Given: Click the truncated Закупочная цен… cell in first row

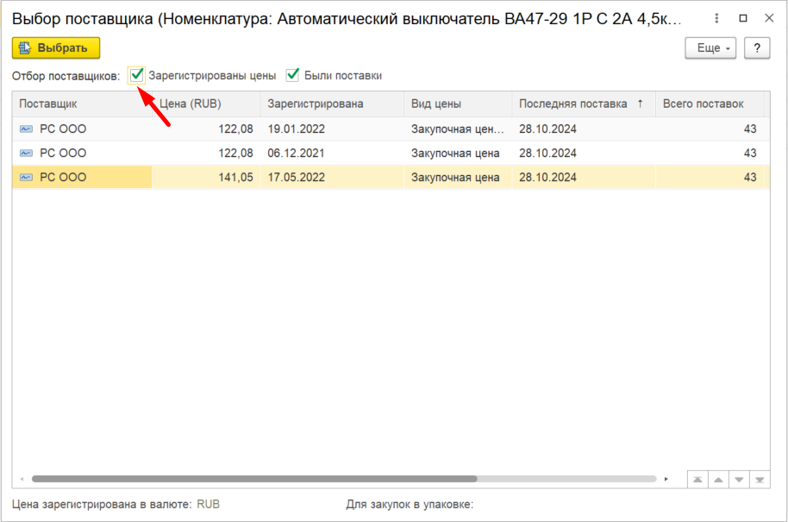Looking at the screenshot, I should [x=457, y=129].
